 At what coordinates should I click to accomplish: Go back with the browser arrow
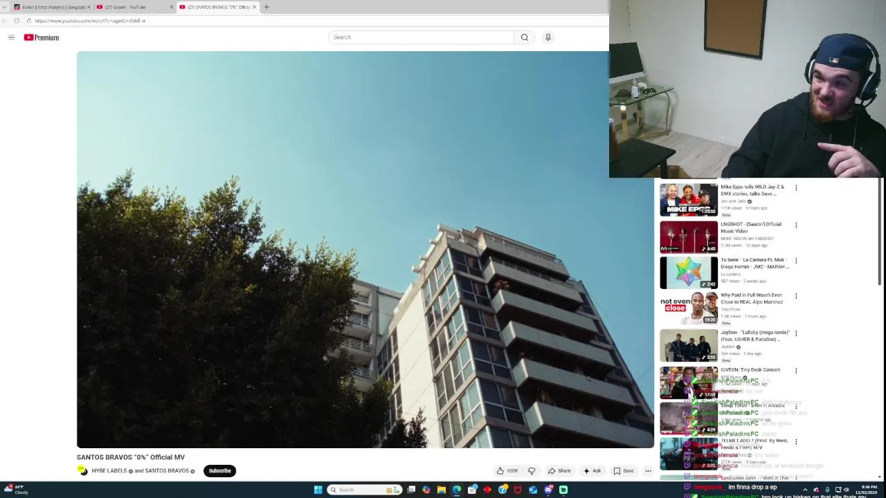tap(5, 21)
